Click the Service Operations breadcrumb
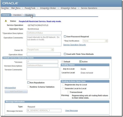Viewport: 123px width, 117px height. coord(89,8)
